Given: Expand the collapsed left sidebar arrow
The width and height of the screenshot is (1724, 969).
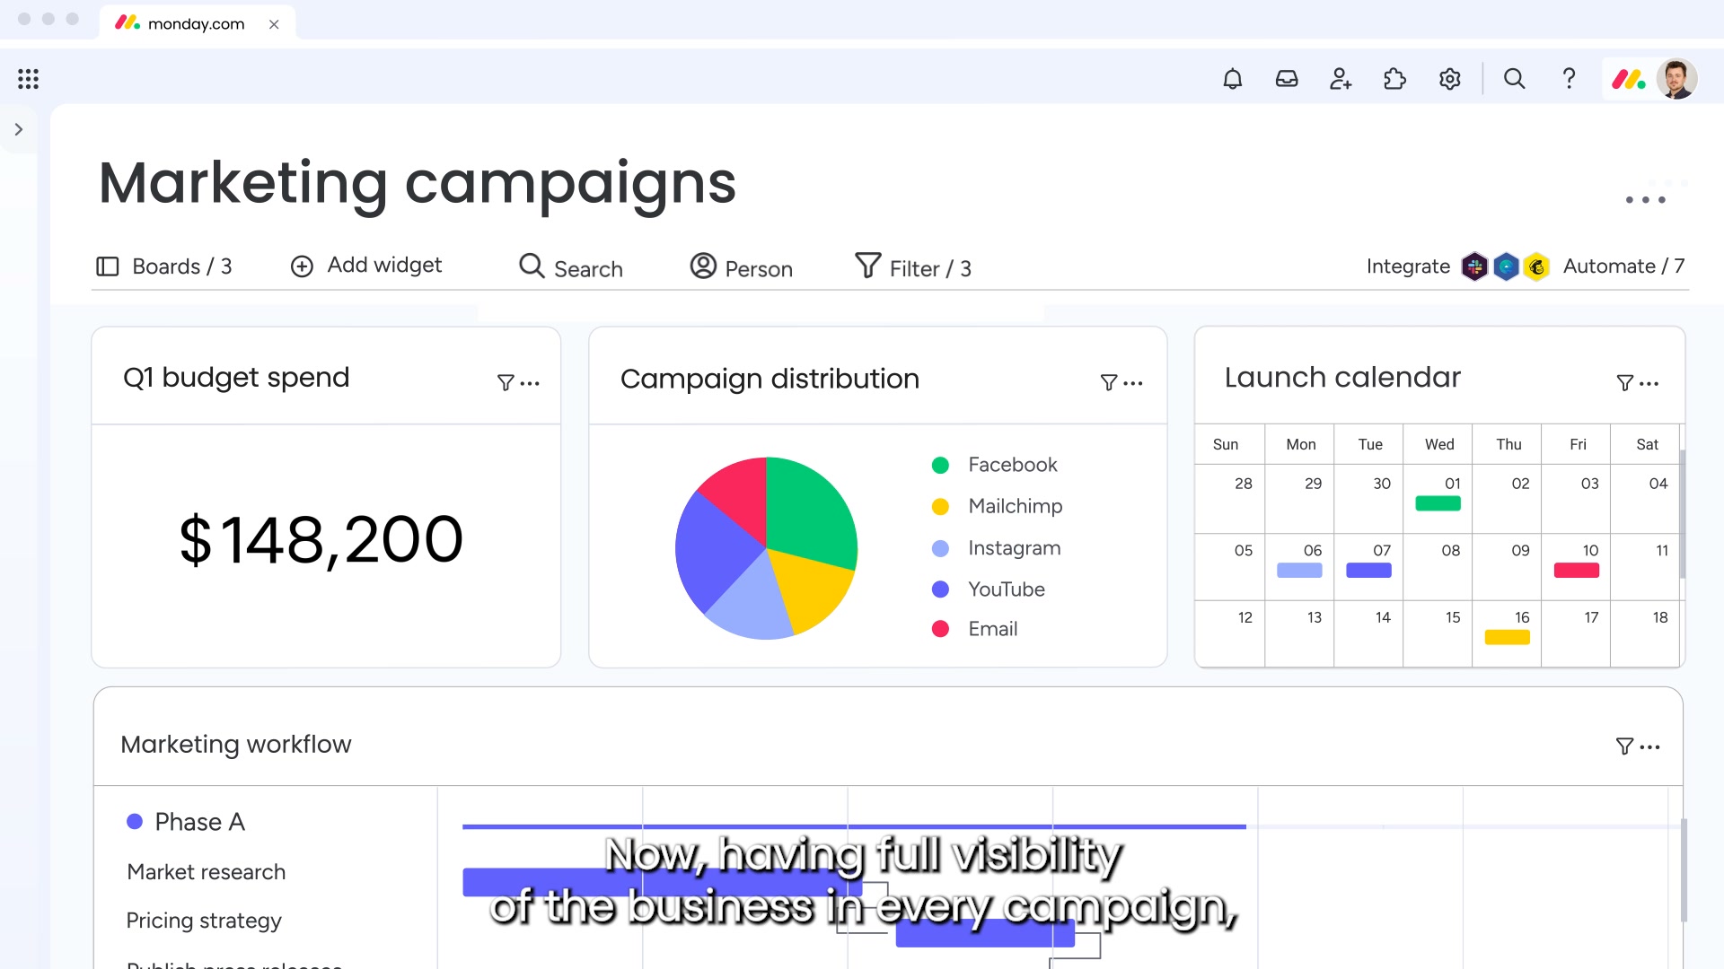Looking at the screenshot, I should [x=19, y=129].
